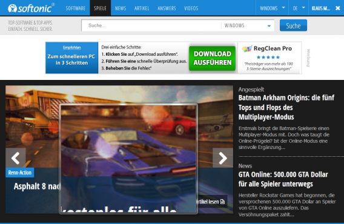
Task: Click the blue Suche button
Action: click(293, 25)
